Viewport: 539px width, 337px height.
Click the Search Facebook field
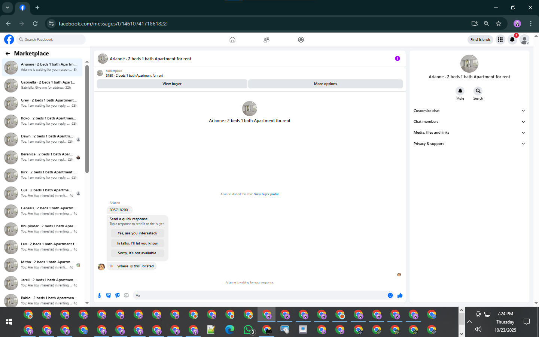51,40
